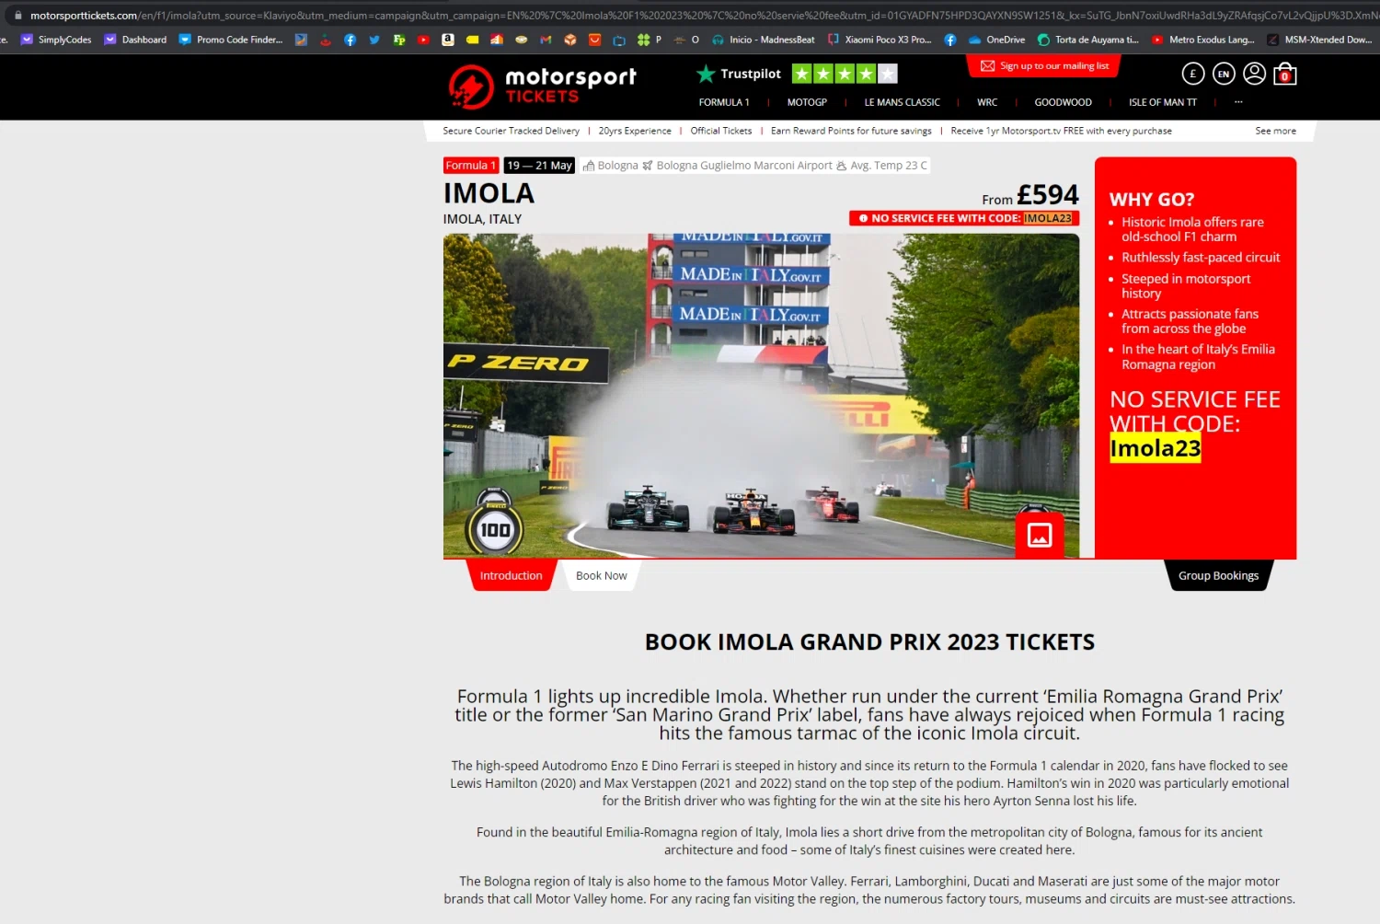
Task: Open the MSM-Xtended Dow bookmark
Action: point(1319,40)
